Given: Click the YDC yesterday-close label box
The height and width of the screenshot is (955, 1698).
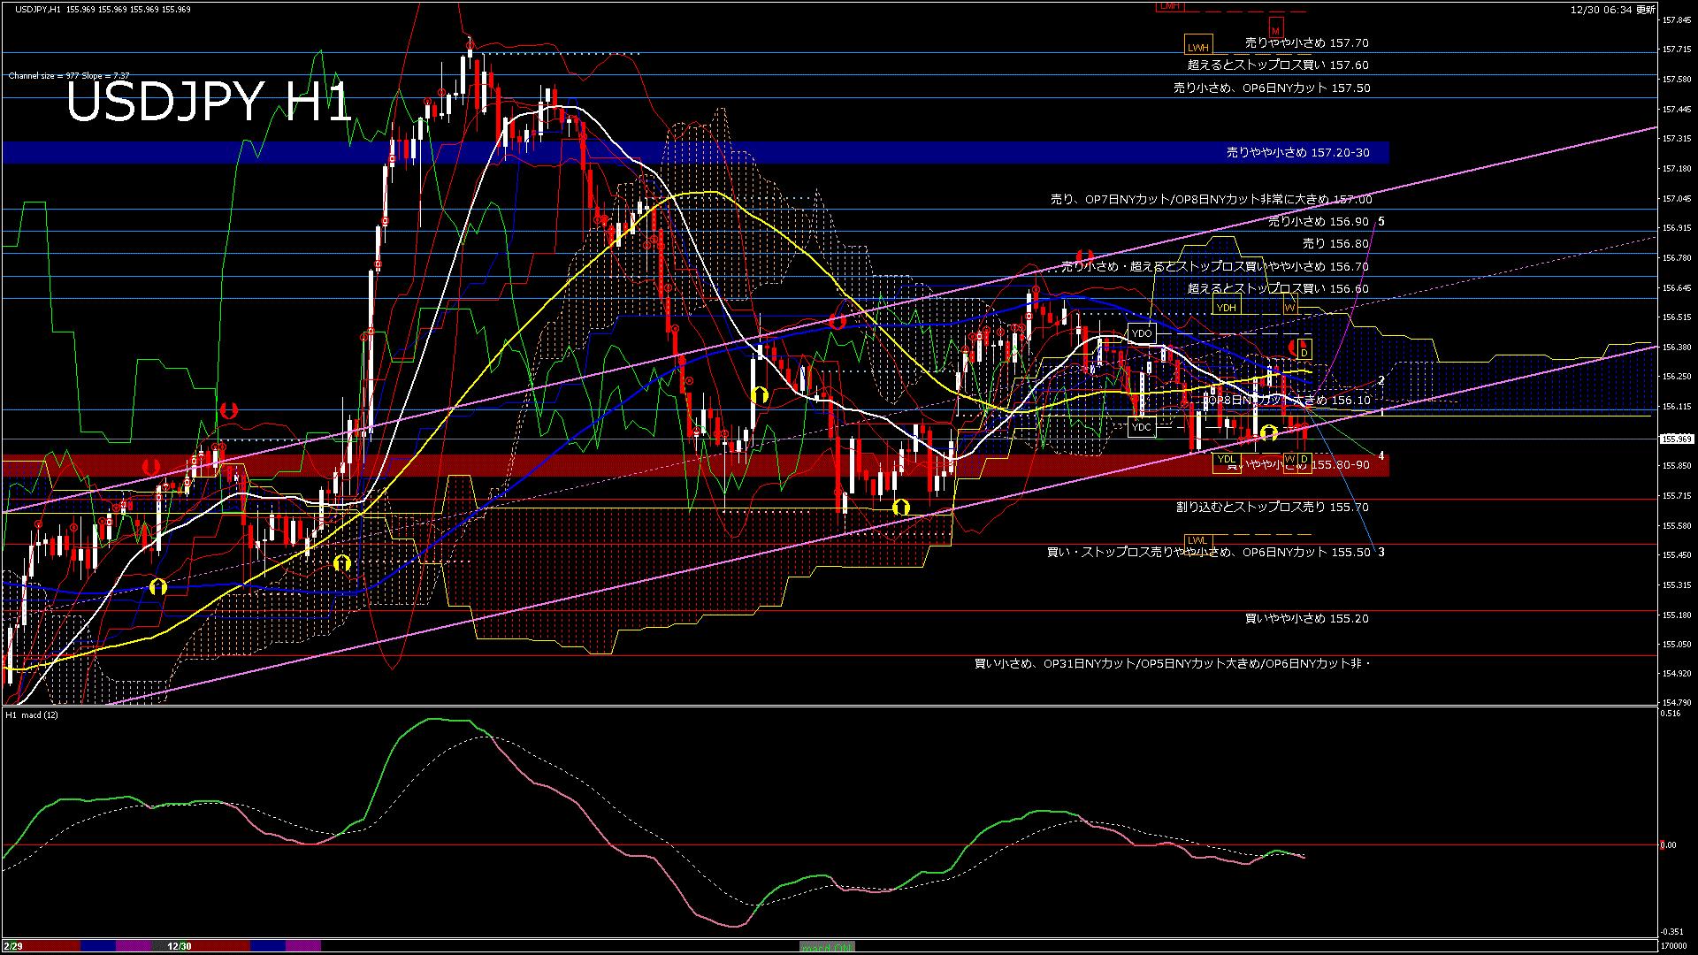Looking at the screenshot, I should click(1142, 427).
